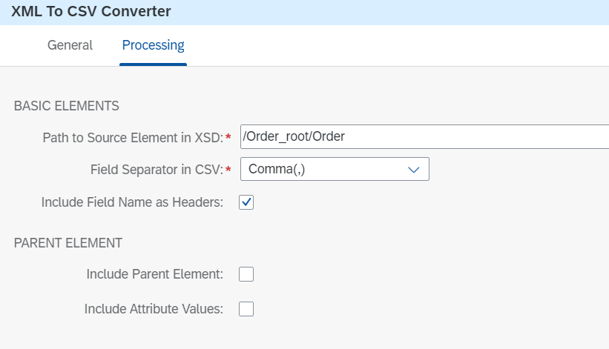Screen dimensions: 609x349
Task: Click the 'Field Separator in CSV' label
Action: (157, 170)
